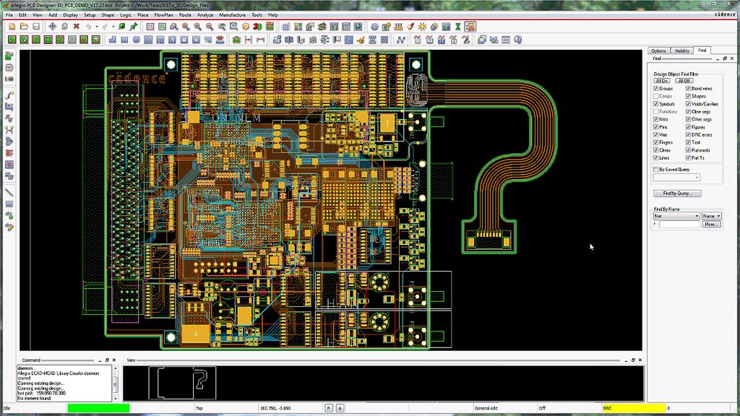
Task: Click the Save floppy disk icon
Action: coord(36,27)
